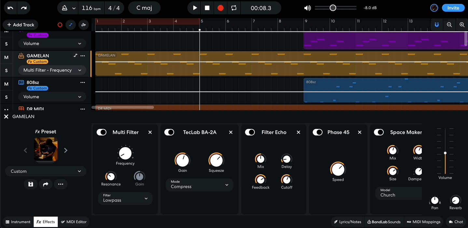Adjust the Space Maker Volume slider
The height and width of the screenshot is (228, 468).
coord(445,153)
